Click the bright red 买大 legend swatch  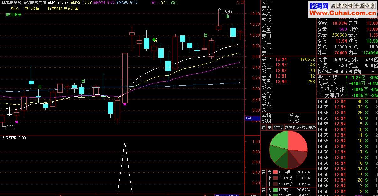point(275,172)
